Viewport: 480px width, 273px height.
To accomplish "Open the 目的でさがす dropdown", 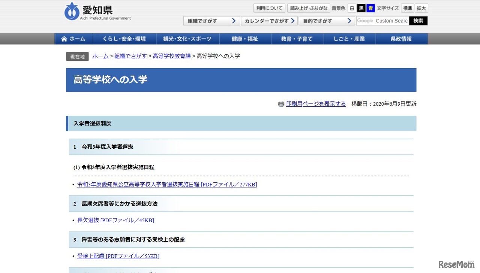I will tap(327, 21).
